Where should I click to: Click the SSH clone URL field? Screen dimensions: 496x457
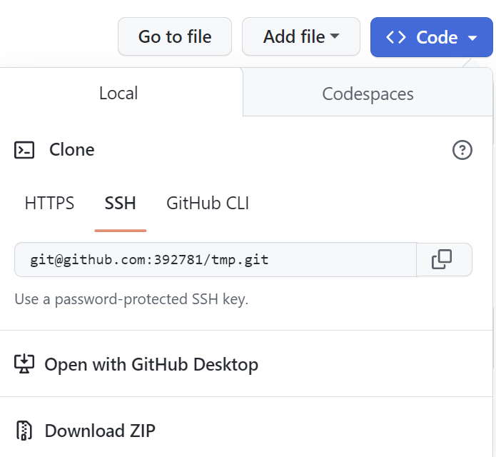pos(216,260)
